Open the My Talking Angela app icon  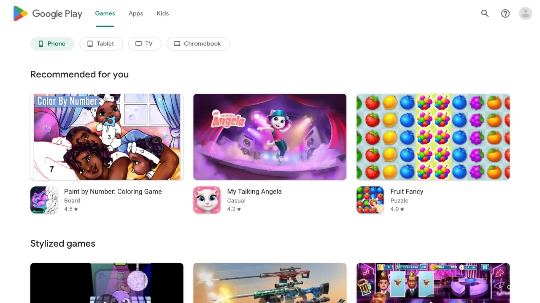click(x=207, y=200)
